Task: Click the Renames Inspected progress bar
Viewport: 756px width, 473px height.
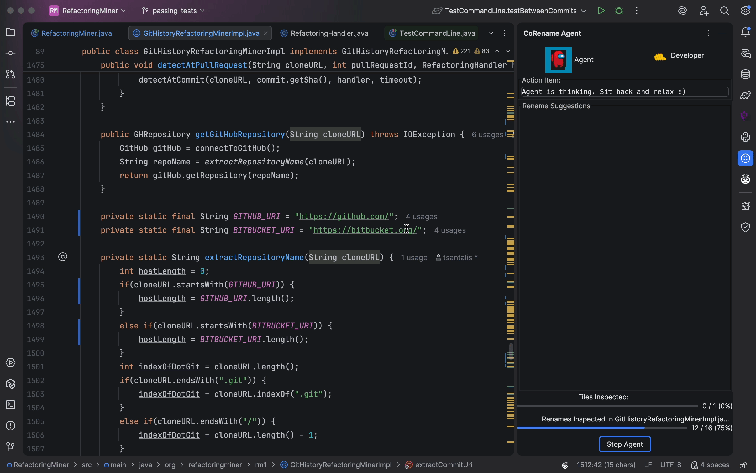Action: click(602, 428)
